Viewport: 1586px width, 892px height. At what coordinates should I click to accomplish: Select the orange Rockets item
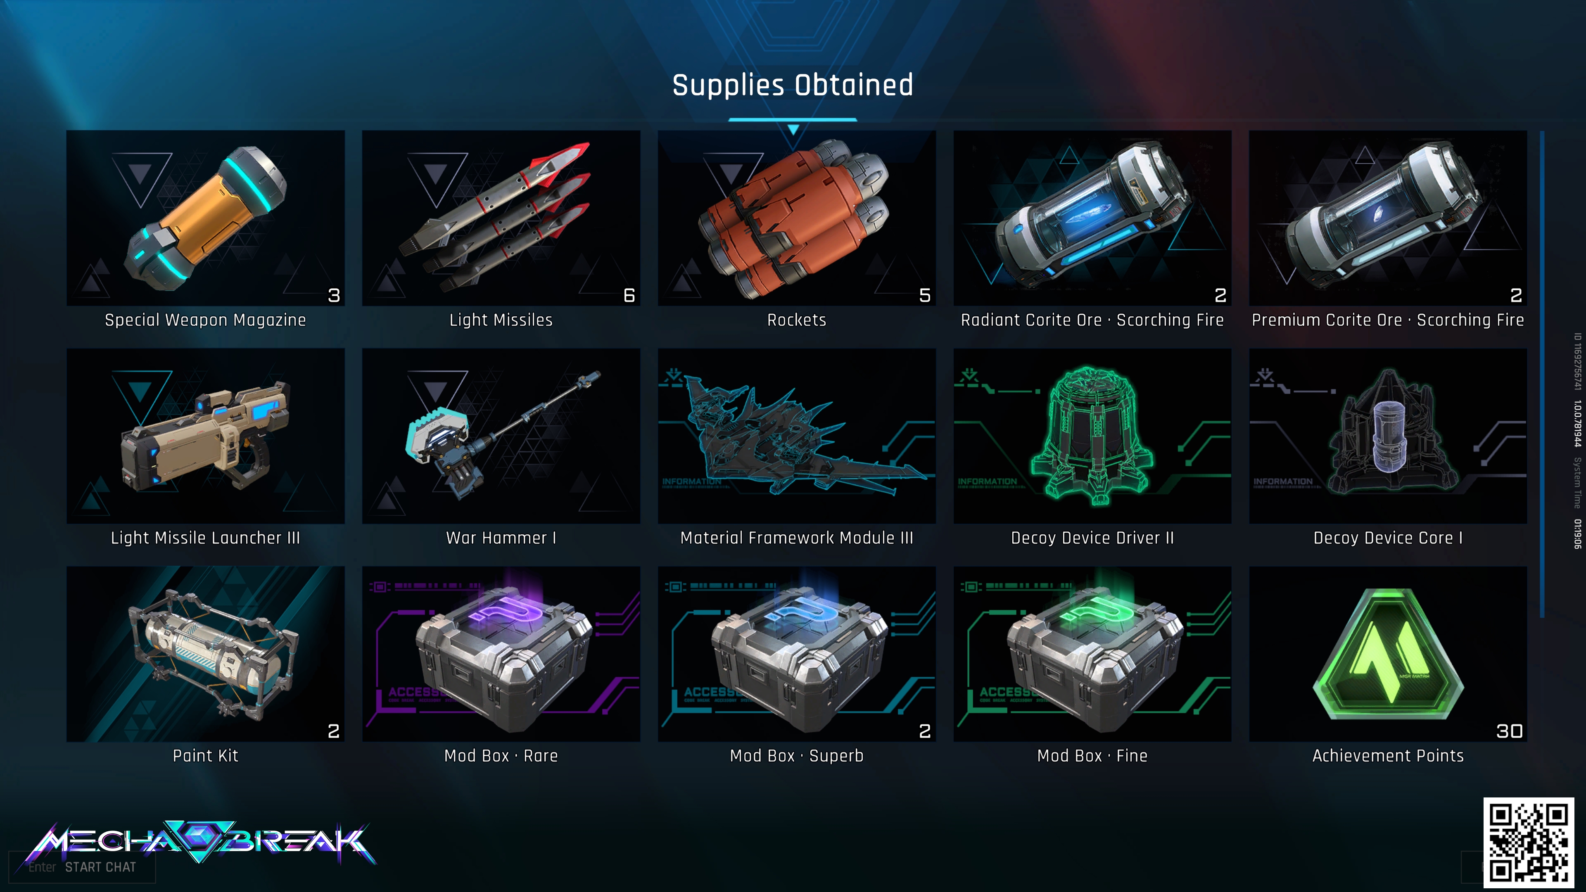(x=797, y=218)
